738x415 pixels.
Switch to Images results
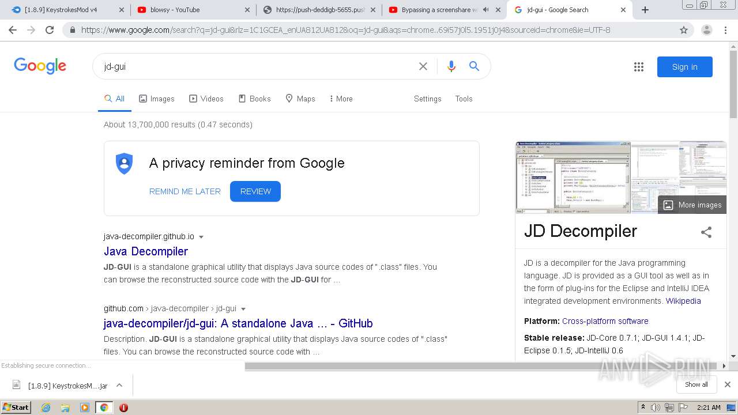click(x=157, y=99)
